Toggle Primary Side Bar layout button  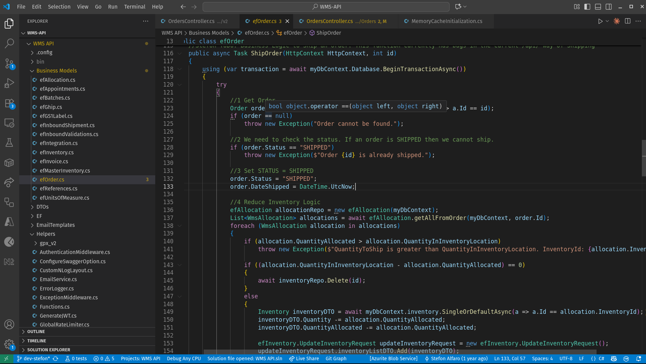pyautogui.click(x=587, y=7)
